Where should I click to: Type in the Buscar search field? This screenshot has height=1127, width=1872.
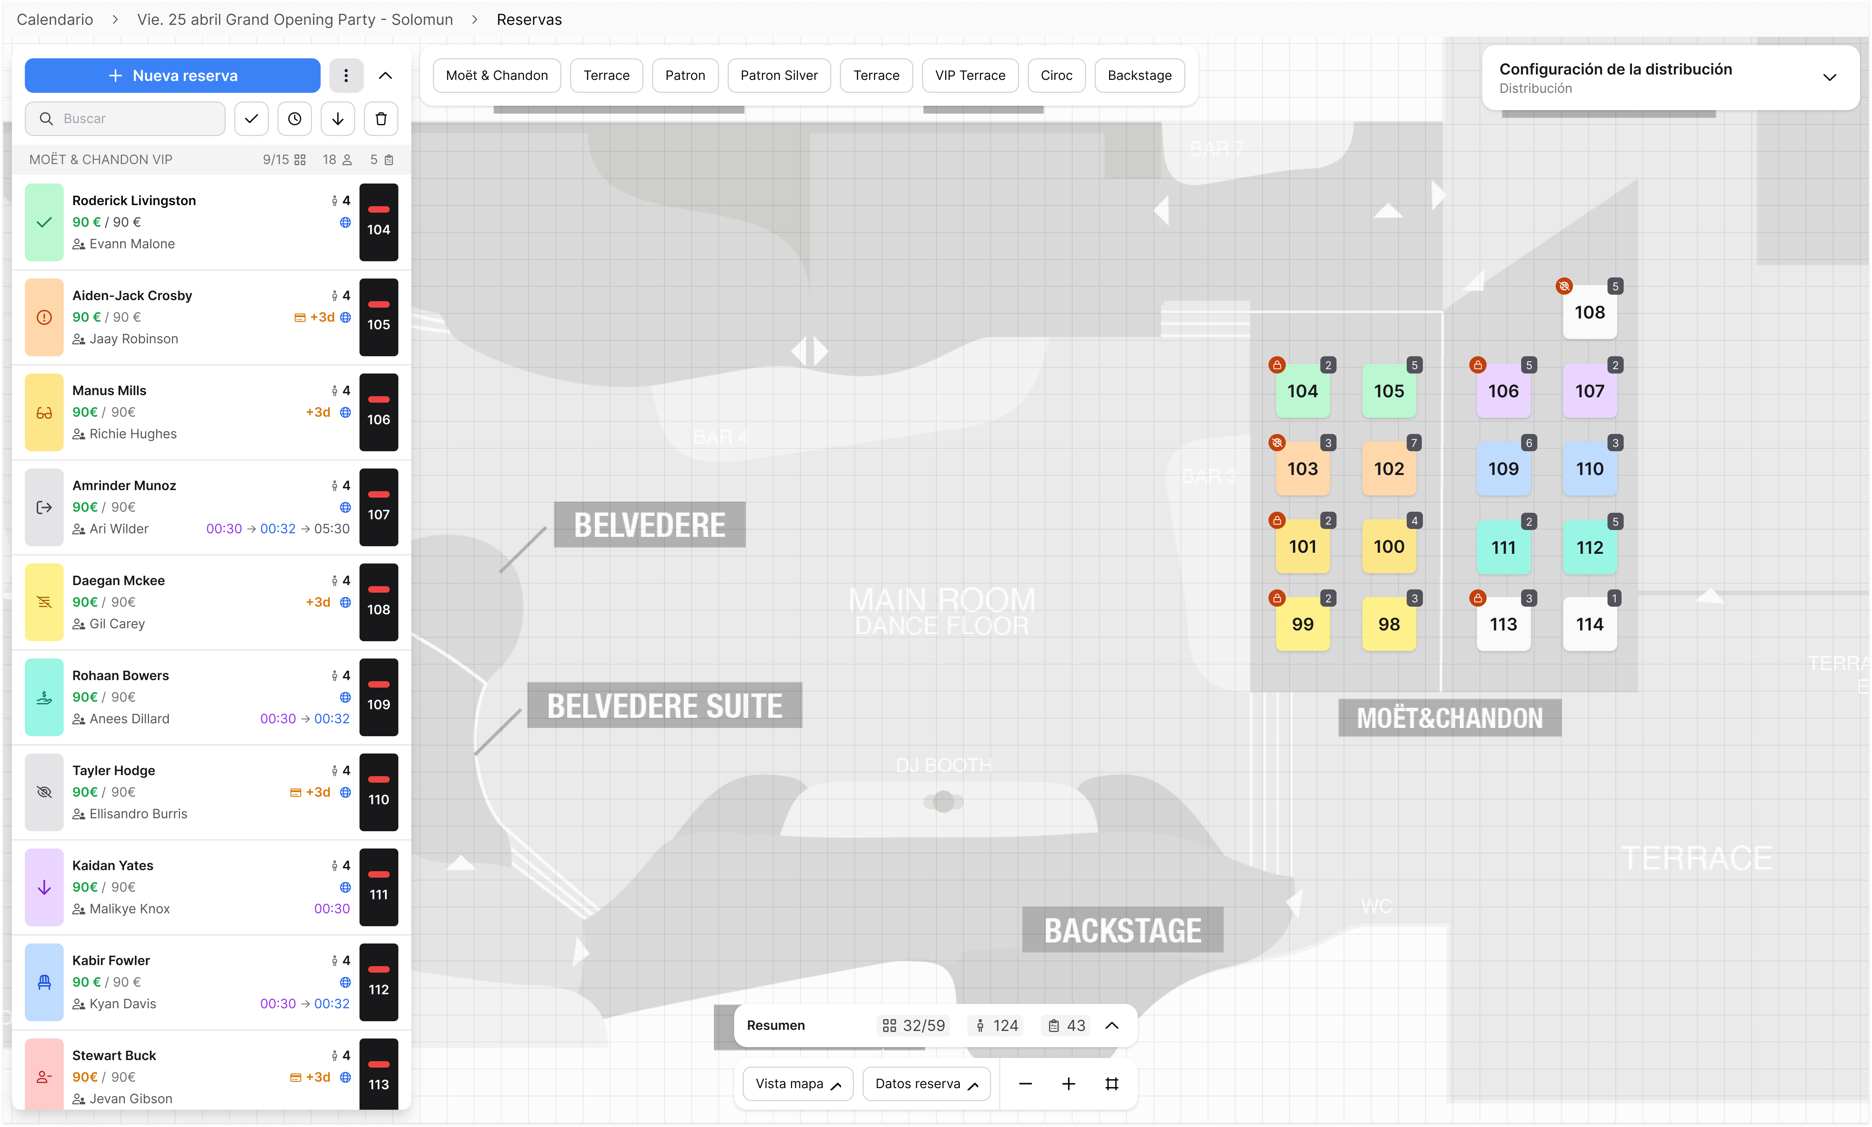click(125, 118)
